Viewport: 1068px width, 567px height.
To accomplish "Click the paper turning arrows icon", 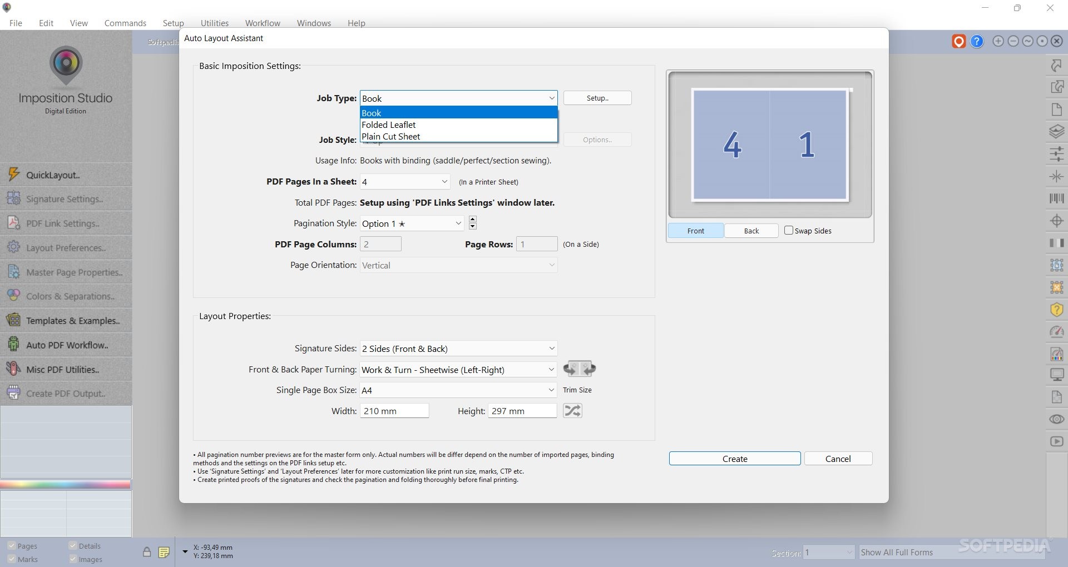I will click(x=579, y=369).
